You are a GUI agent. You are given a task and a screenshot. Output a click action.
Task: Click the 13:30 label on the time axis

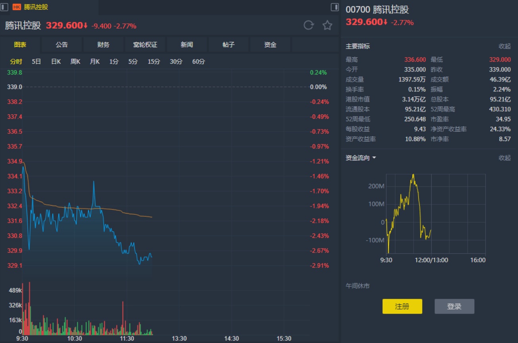[x=179, y=339]
